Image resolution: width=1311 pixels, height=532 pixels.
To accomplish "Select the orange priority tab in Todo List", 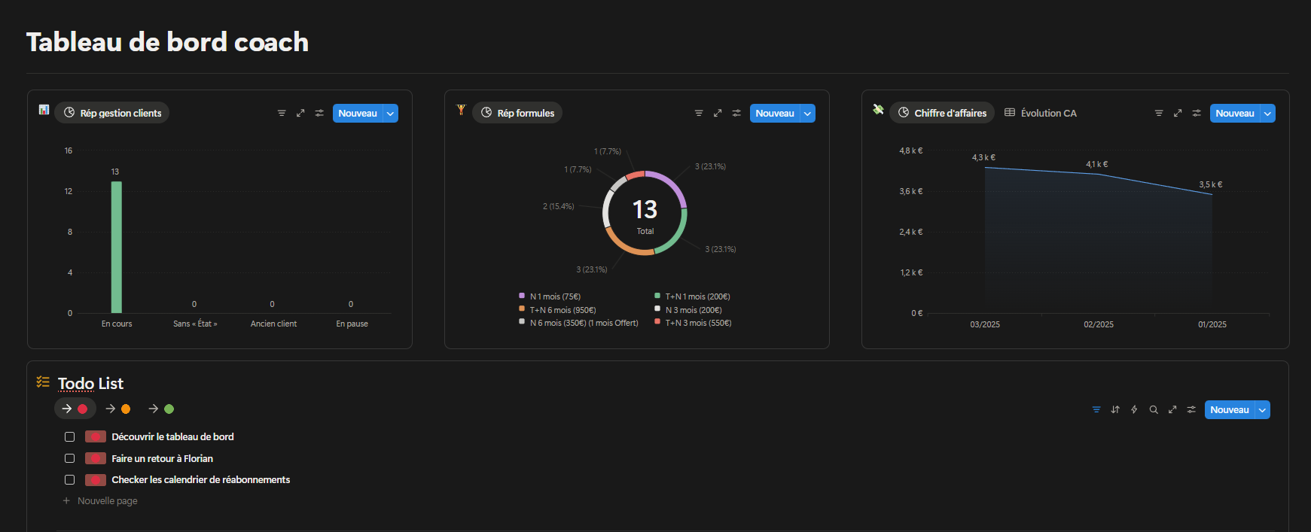I will [x=118, y=409].
